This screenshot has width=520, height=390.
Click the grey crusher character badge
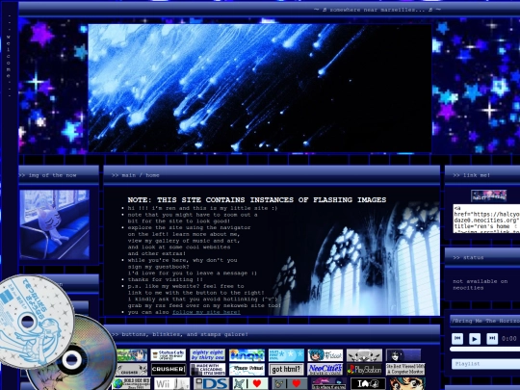point(132,369)
